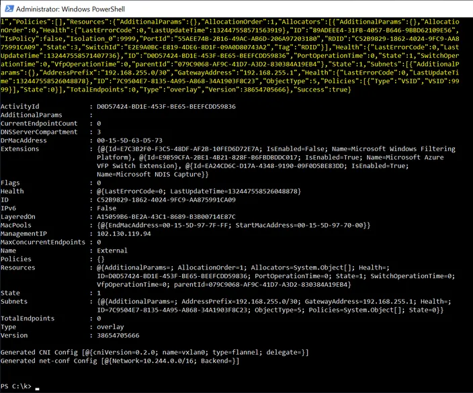
Task: Click the Subnets ID=7C9504E7-8135-4A95-A868-34A1903F8C23 line
Action: click(270, 310)
